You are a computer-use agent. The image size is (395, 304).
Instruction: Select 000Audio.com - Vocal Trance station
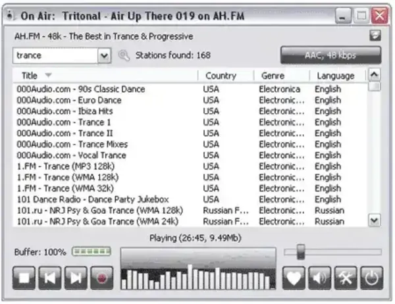tap(190, 155)
